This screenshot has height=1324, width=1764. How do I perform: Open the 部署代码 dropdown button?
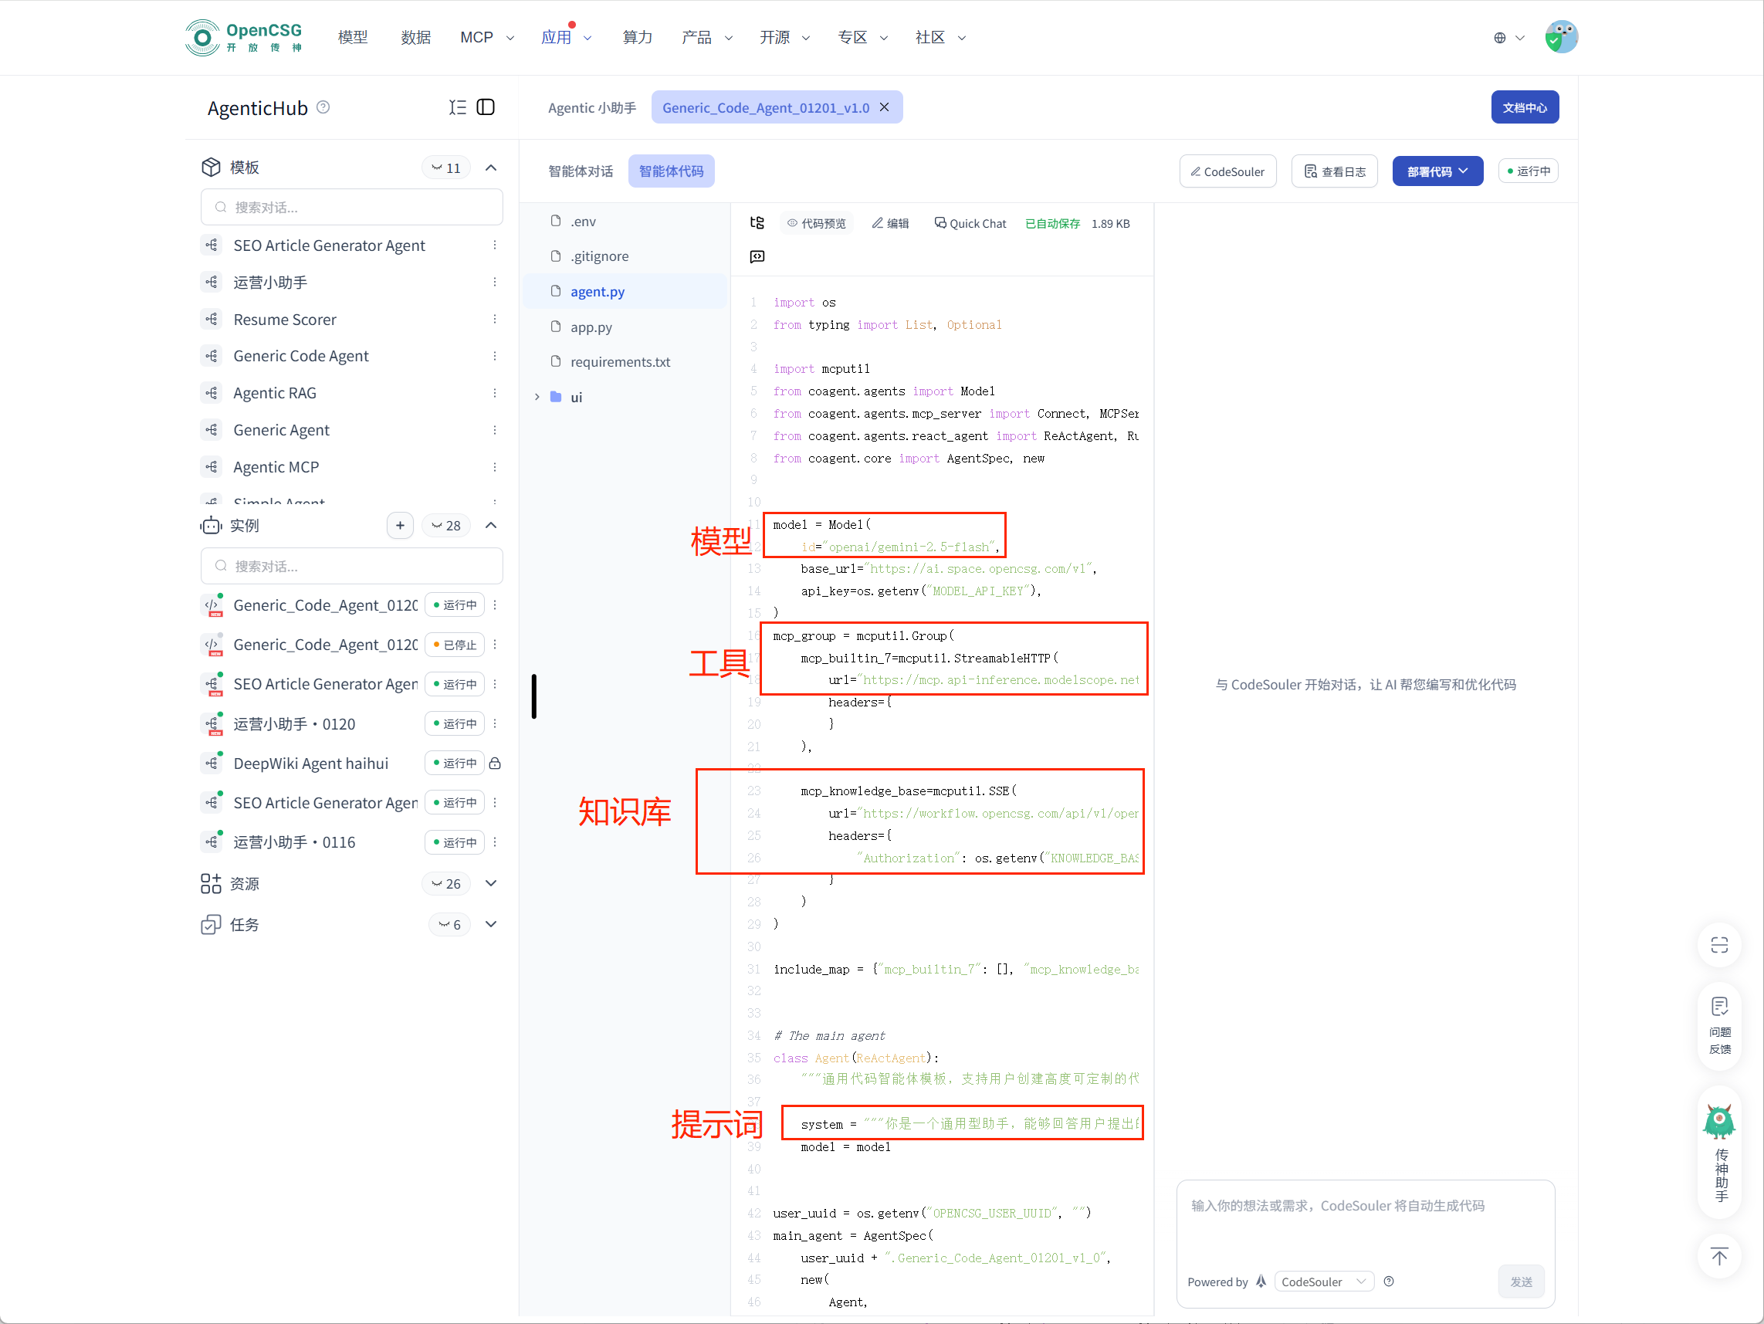(1437, 171)
